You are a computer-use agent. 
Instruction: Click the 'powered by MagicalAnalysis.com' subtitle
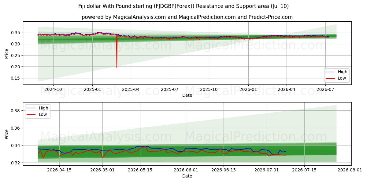187,17
